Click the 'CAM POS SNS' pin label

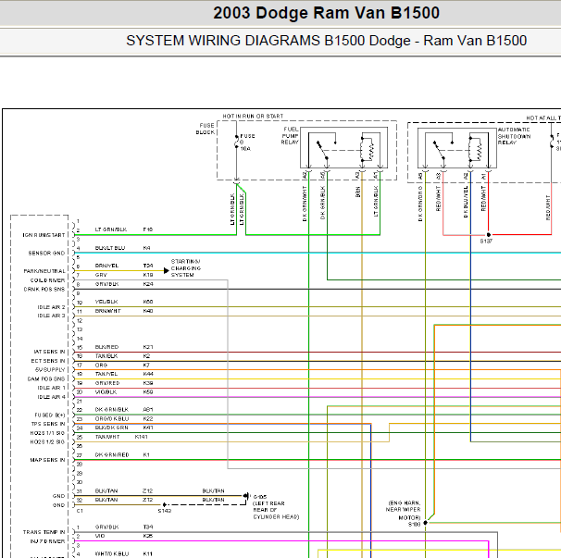point(46,378)
